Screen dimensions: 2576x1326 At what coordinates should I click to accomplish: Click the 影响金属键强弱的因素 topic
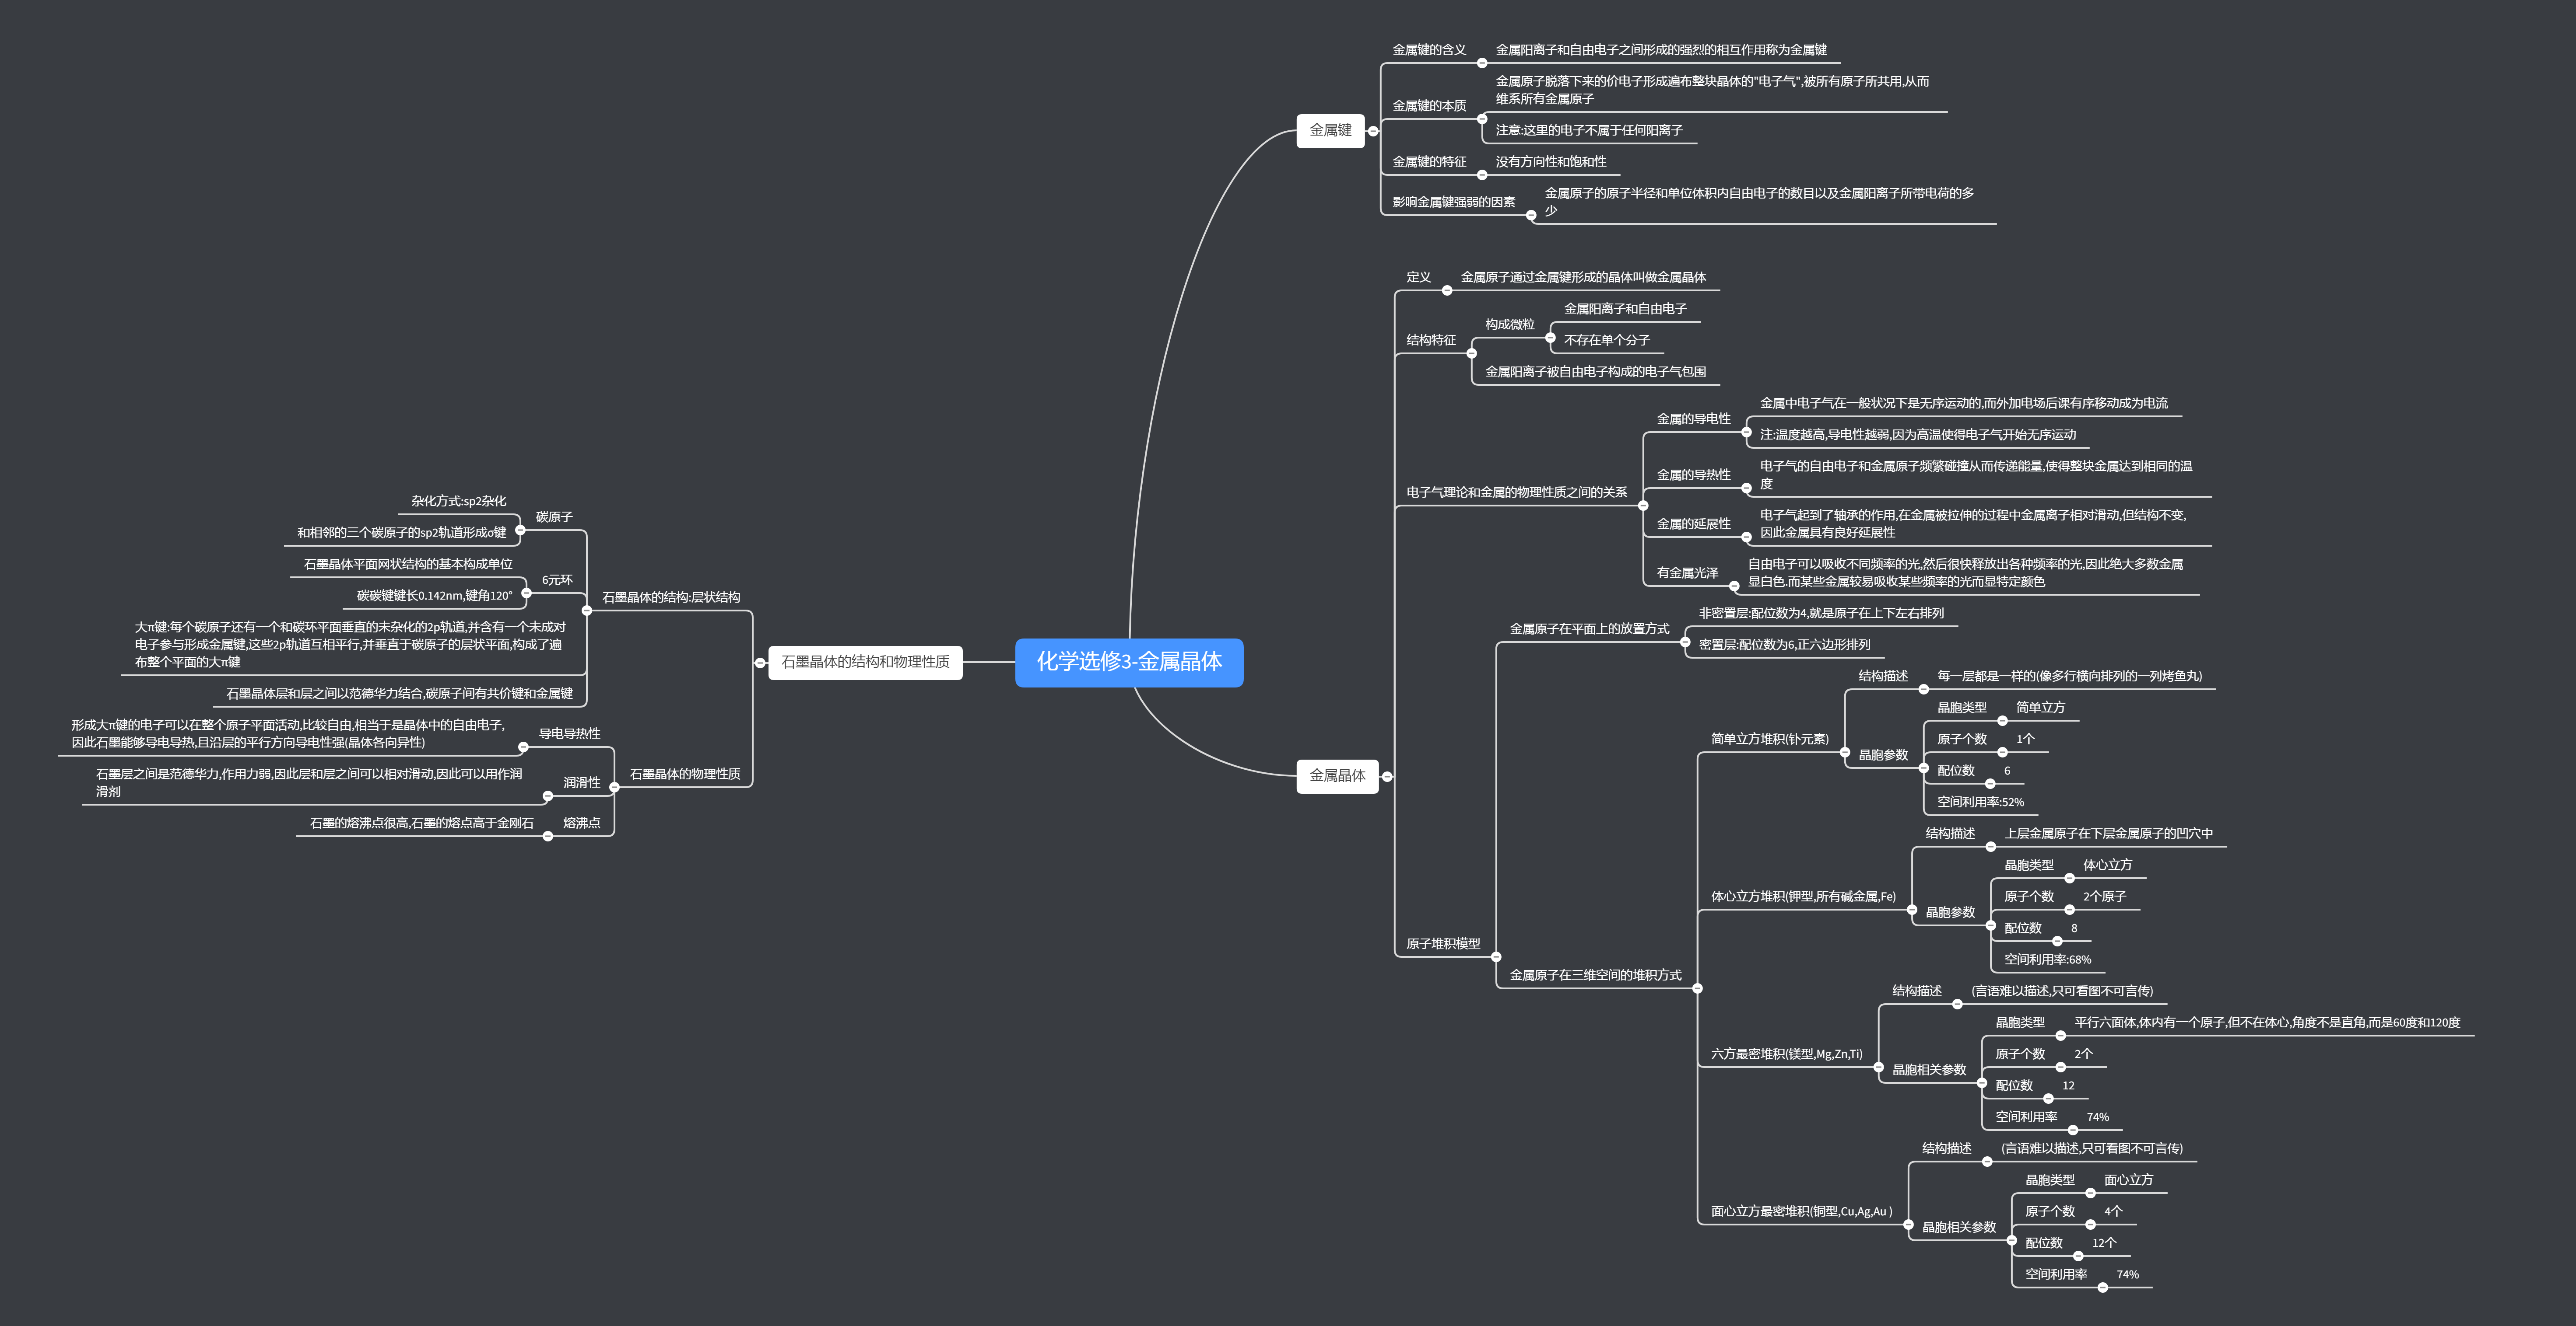pos(1453,202)
